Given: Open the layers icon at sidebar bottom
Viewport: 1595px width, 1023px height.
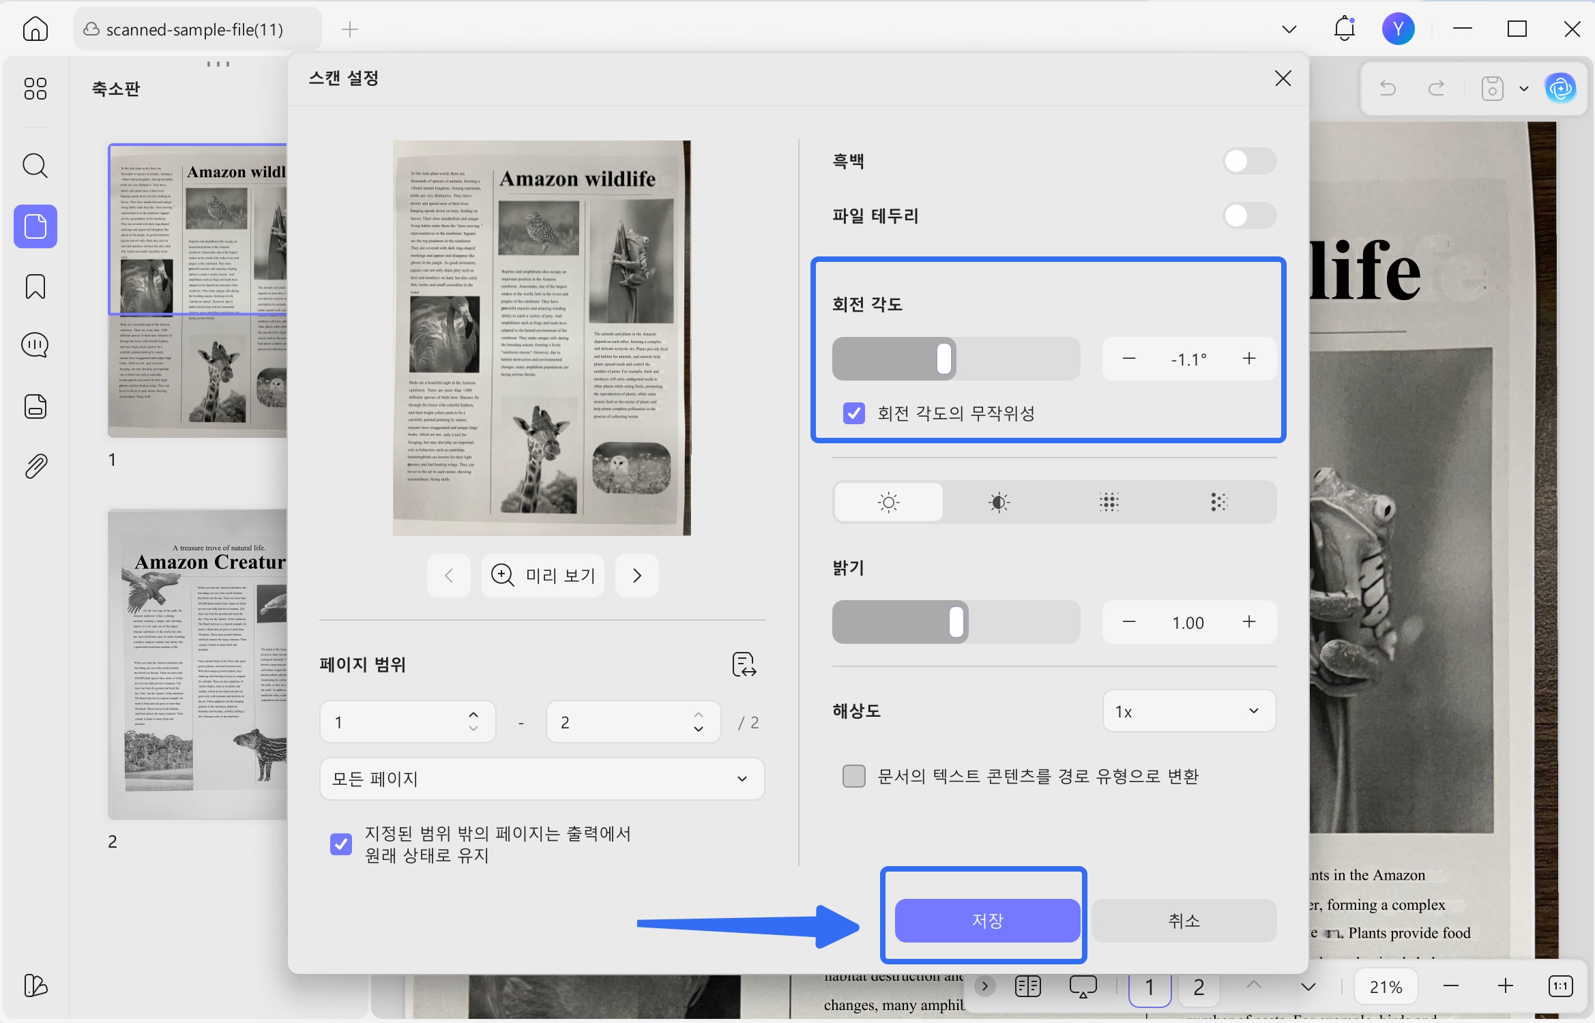Looking at the screenshot, I should [x=35, y=985].
